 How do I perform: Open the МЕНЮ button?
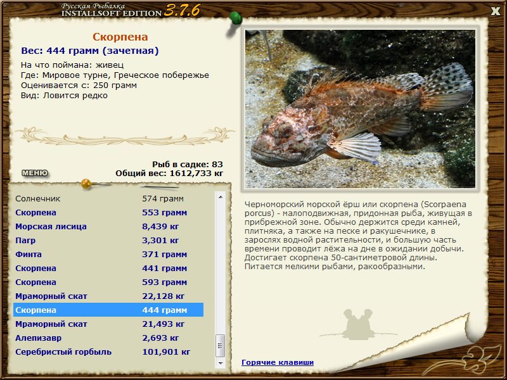tap(35, 173)
